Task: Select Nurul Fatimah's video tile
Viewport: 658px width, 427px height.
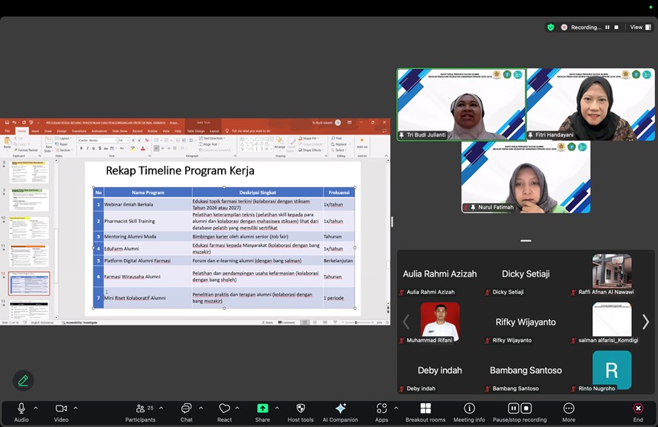Action: (x=526, y=177)
